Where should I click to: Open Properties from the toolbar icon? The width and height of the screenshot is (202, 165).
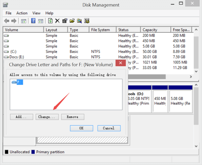65,21
